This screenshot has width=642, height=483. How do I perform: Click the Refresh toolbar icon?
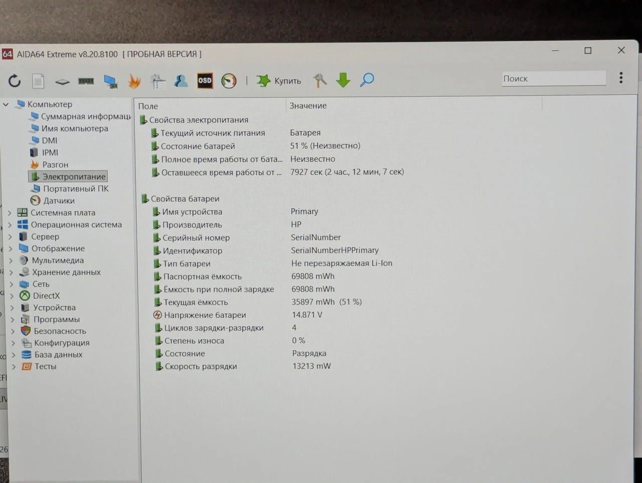[x=15, y=80]
